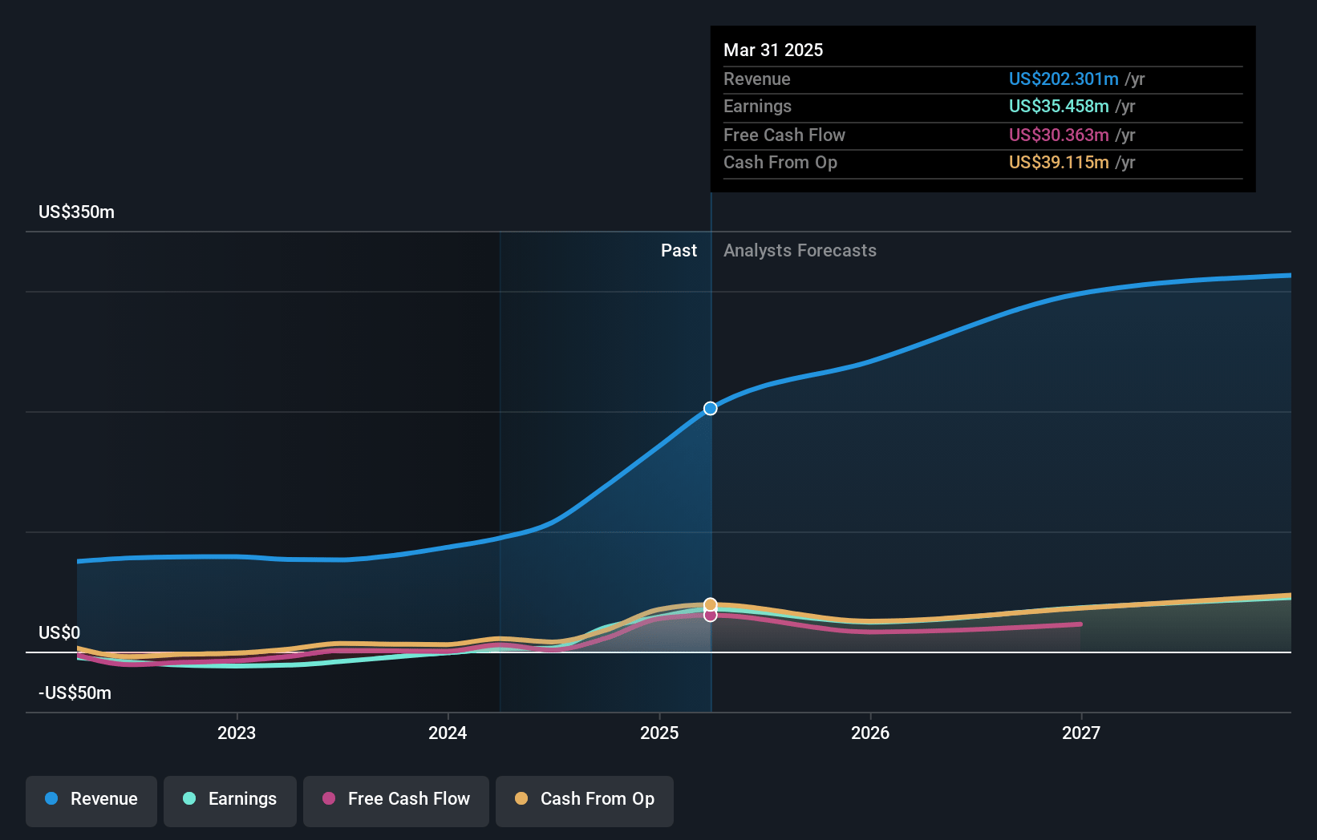This screenshot has width=1317, height=840.
Task: Click the US$202.301m revenue value
Action: [x=1064, y=79]
